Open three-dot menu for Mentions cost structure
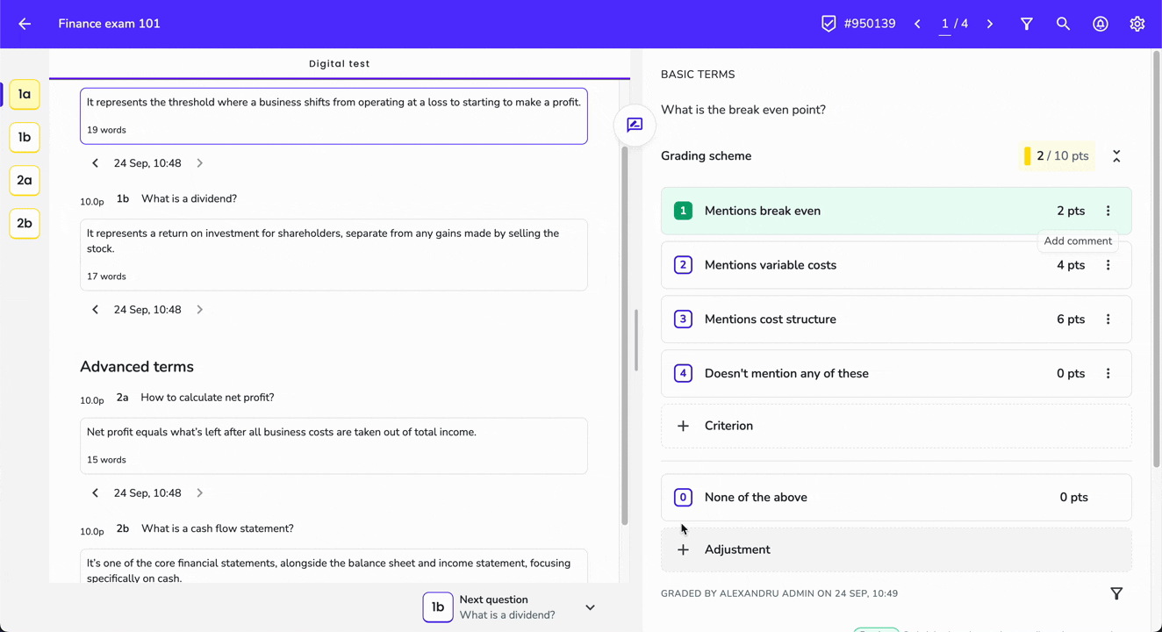Viewport: 1162px width, 632px height. pyautogui.click(x=1108, y=320)
